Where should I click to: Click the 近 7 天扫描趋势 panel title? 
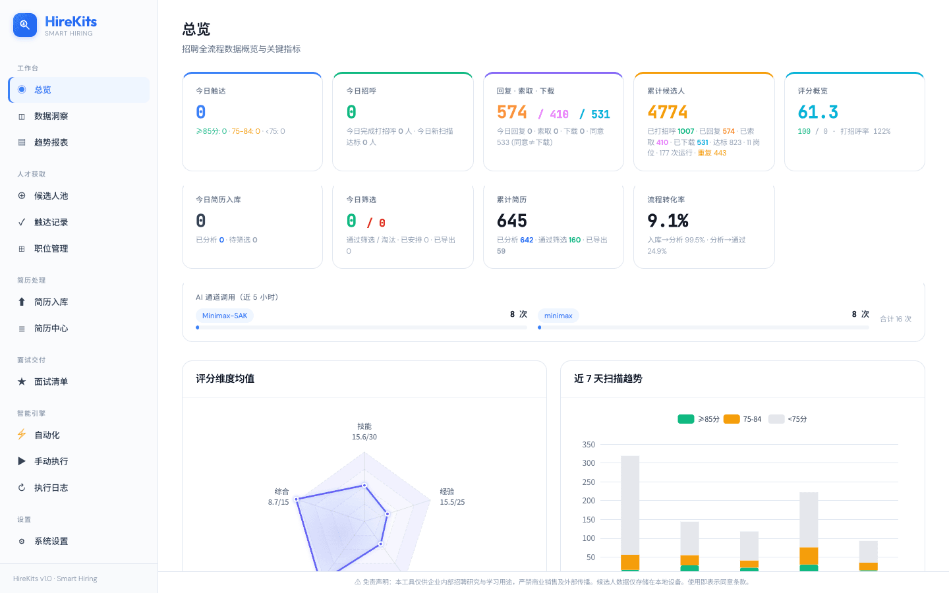(608, 379)
